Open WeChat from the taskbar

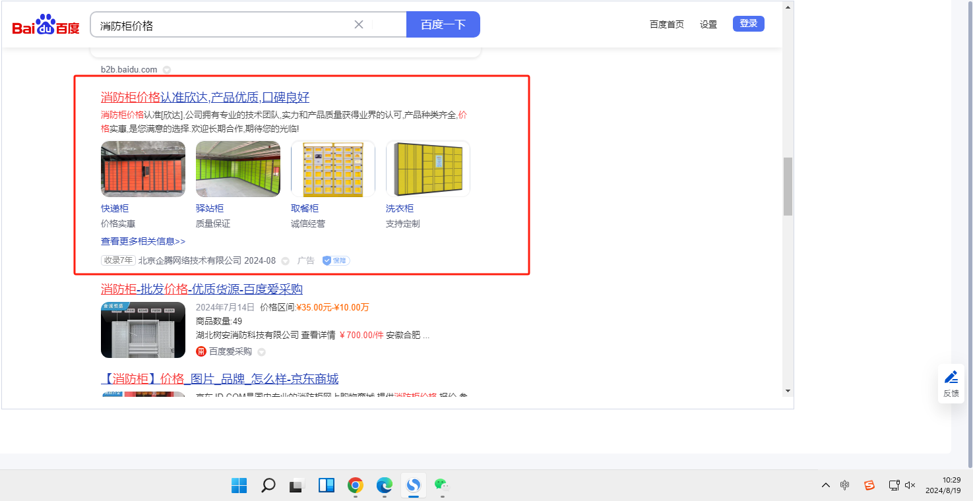click(442, 486)
